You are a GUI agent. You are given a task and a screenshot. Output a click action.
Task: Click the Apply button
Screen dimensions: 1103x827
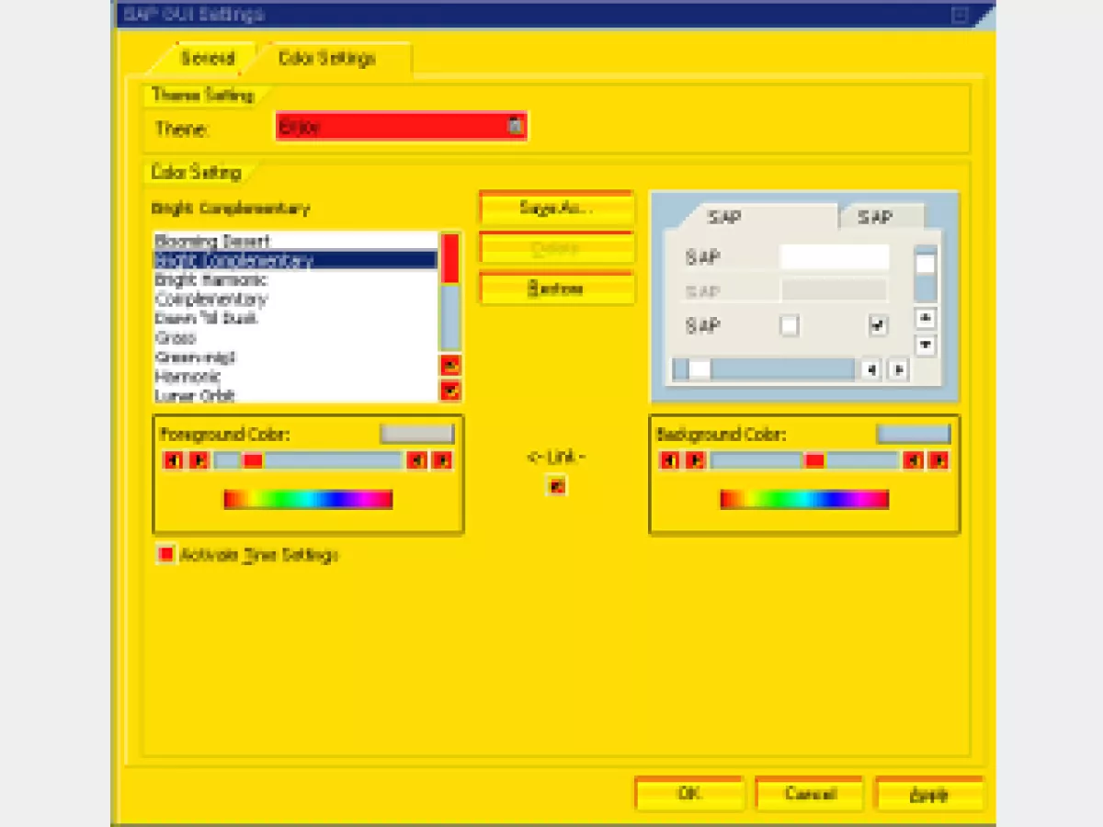click(929, 794)
